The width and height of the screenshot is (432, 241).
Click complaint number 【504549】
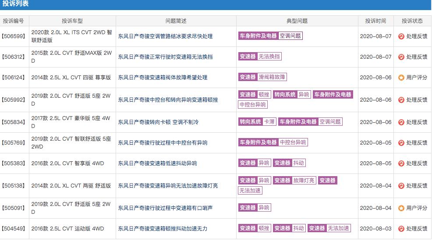[x=13, y=229]
